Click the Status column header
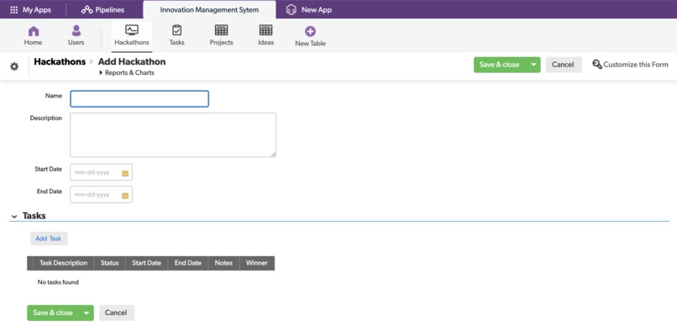This screenshot has width=677, height=331. [x=110, y=263]
